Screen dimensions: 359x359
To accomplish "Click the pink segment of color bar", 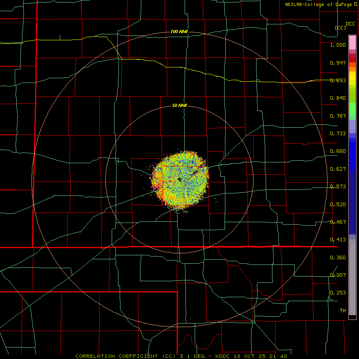I will tap(352, 43).
